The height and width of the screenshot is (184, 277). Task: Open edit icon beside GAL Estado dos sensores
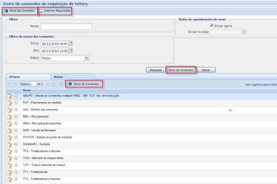[x=10, y=110]
